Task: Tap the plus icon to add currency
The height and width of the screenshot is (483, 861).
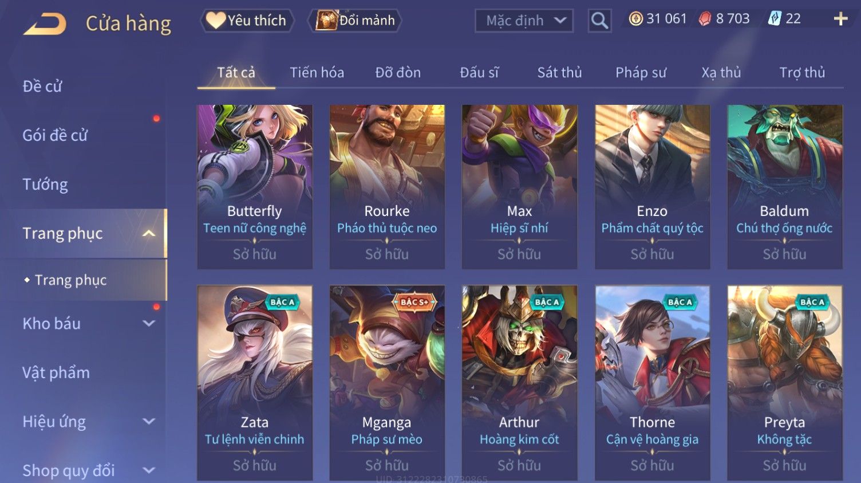Action: pos(840,19)
